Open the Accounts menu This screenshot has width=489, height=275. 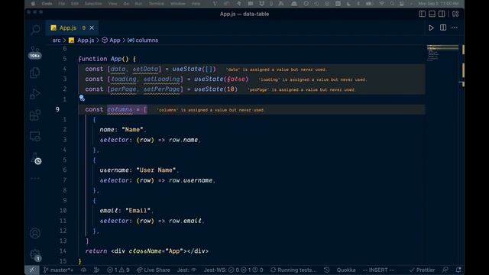tap(35, 233)
